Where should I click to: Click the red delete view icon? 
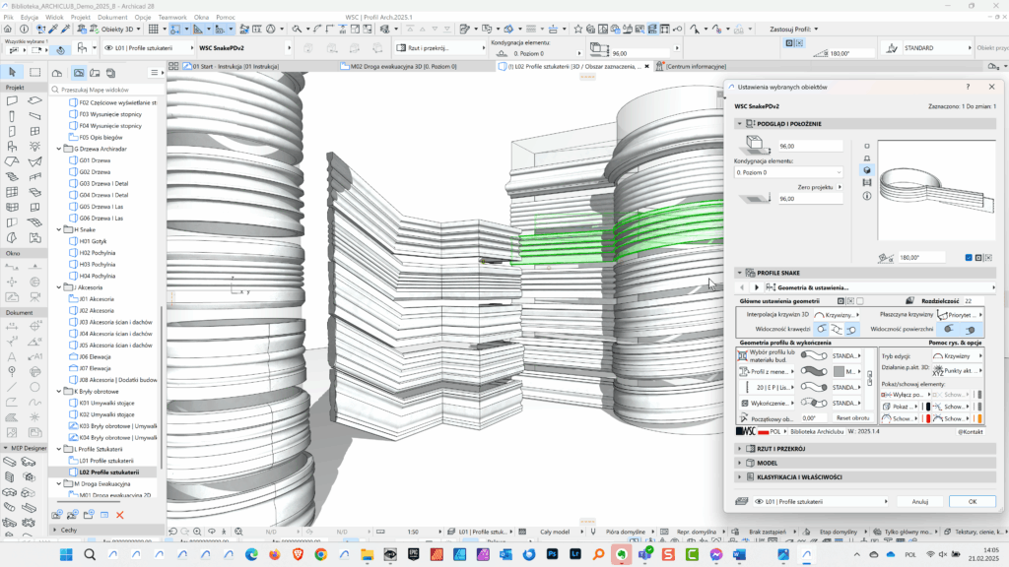(x=120, y=515)
